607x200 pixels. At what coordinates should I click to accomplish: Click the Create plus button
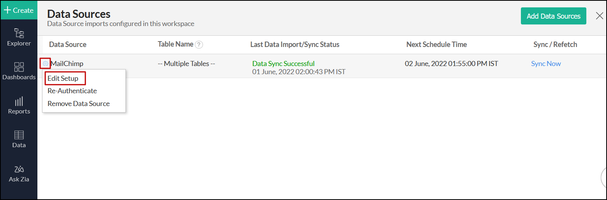tap(19, 10)
